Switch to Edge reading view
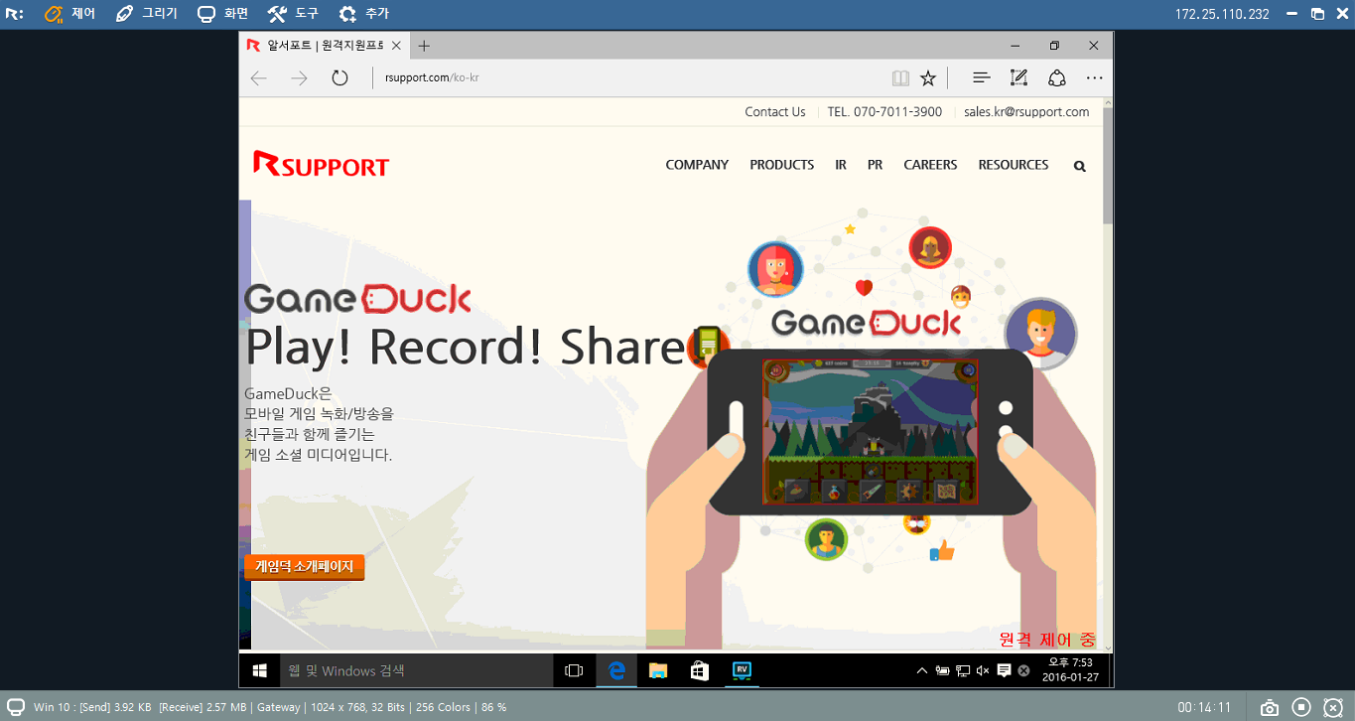The image size is (1355, 721). [x=900, y=77]
